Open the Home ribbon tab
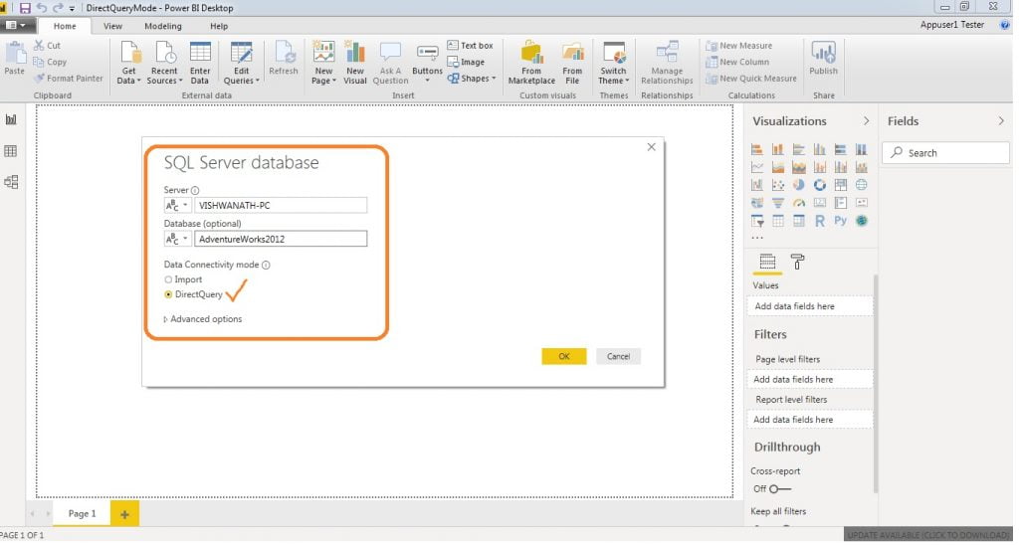The height and width of the screenshot is (545, 1019). pyautogui.click(x=65, y=26)
